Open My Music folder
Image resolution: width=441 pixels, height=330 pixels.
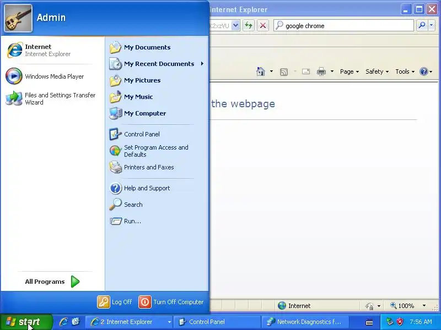pyautogui.click(x=157, y=97)
